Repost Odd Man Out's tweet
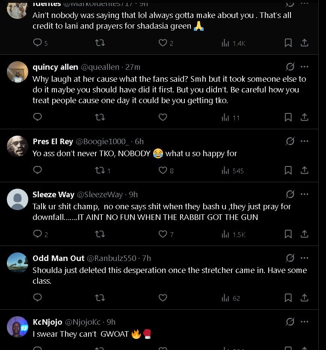Screen dimensions: 326x350 click(x=100, y=298)
